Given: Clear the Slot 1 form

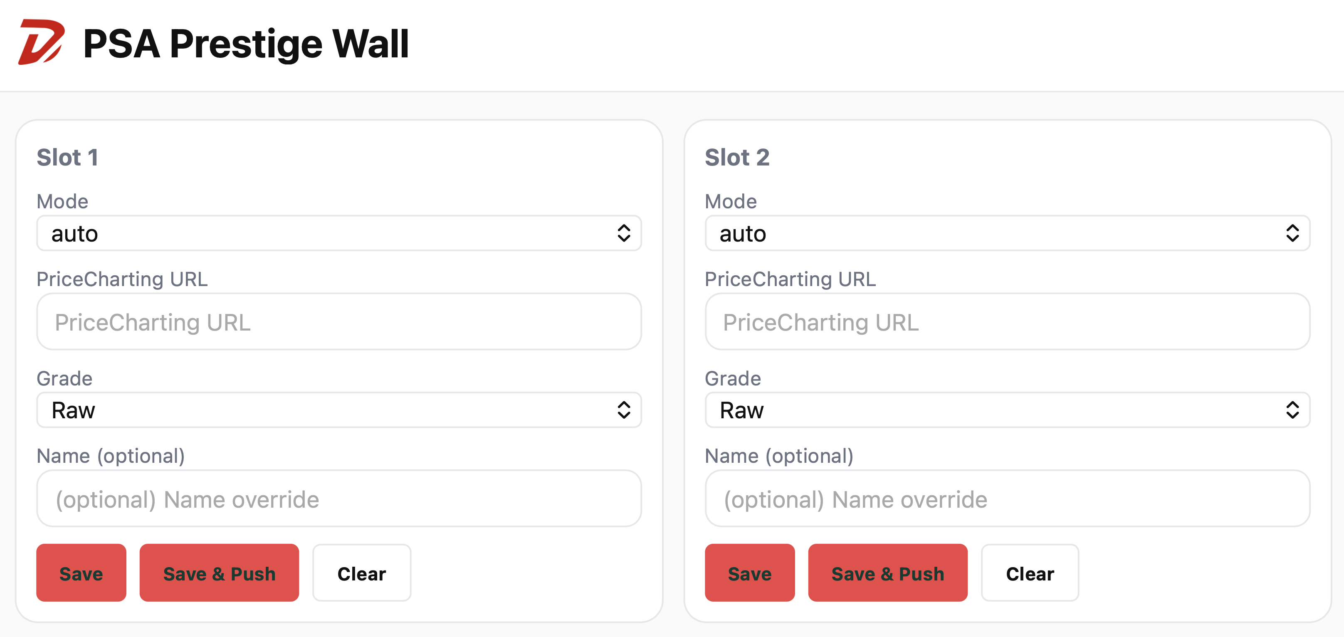Looking at the screenshot, I should point(361,573).
